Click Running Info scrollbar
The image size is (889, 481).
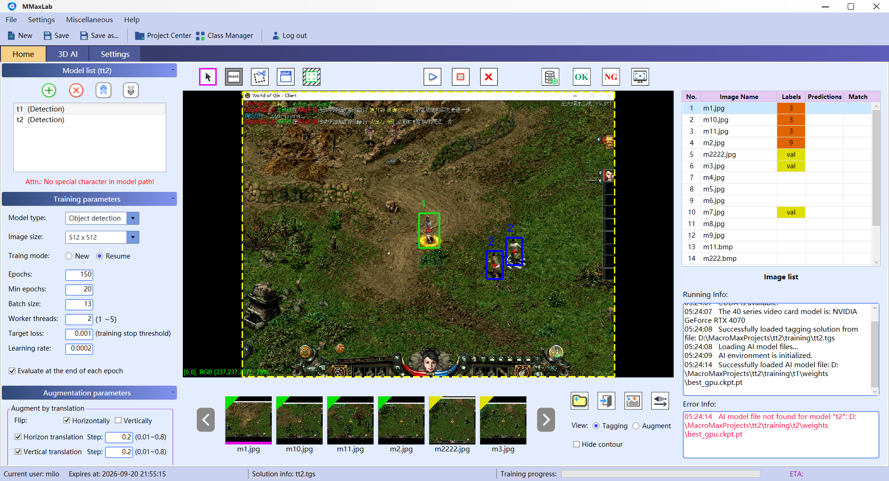875,349
